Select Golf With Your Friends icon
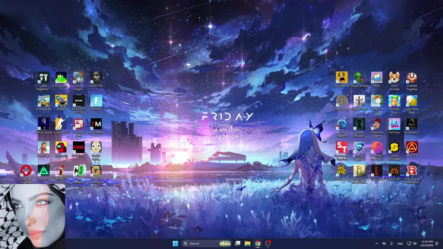 96,174
